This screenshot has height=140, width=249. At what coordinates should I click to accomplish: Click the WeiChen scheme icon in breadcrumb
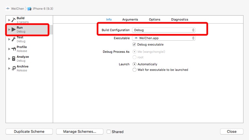(8, 9)
